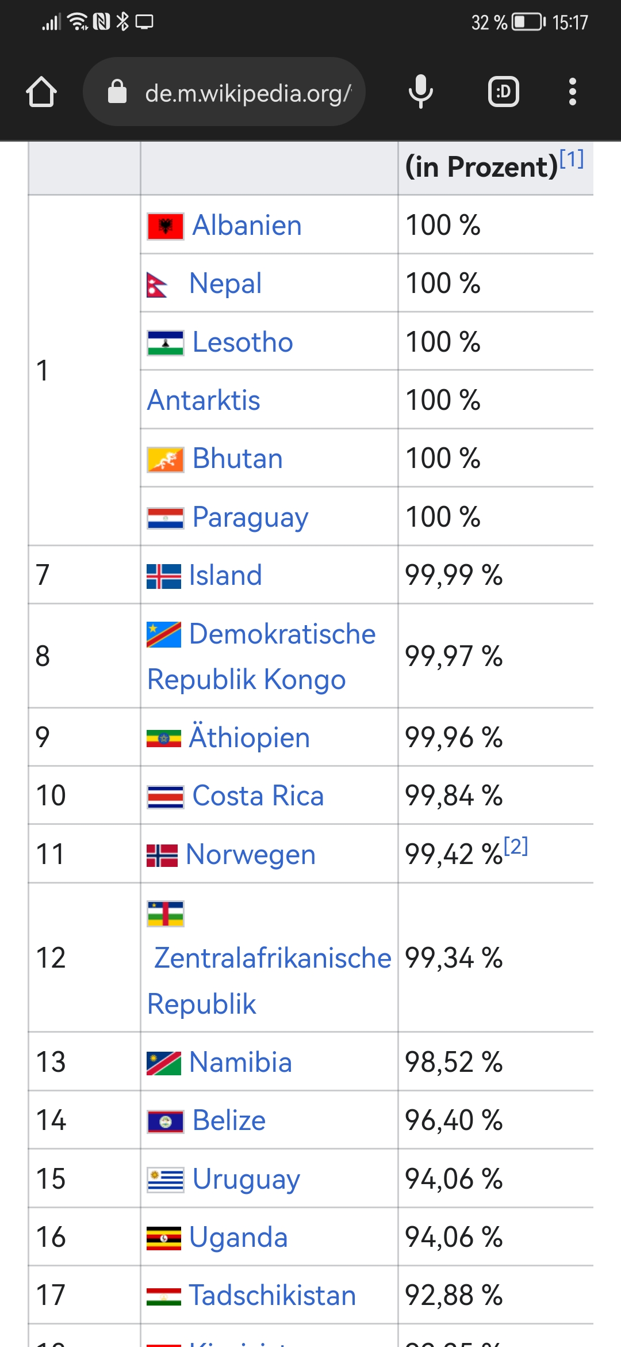
Task: Tap the Nepal flag icon
Action: (158, 284)
